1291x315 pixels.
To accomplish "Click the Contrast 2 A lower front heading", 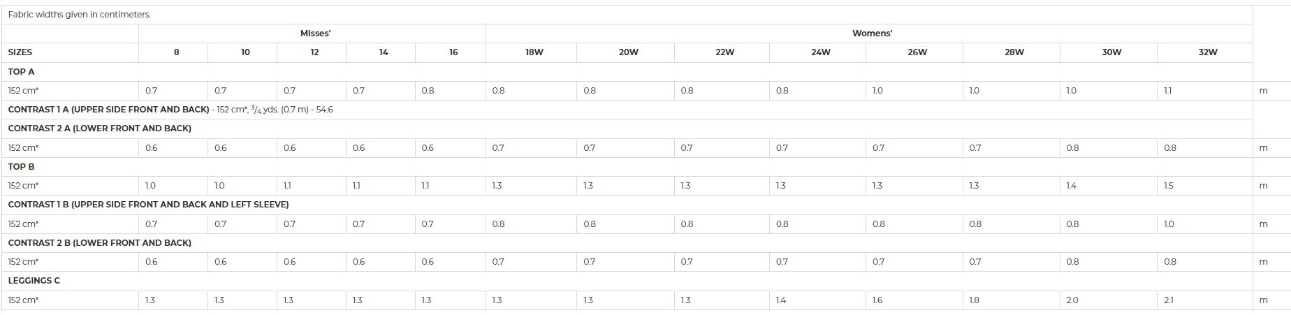I will pos(100,129).
